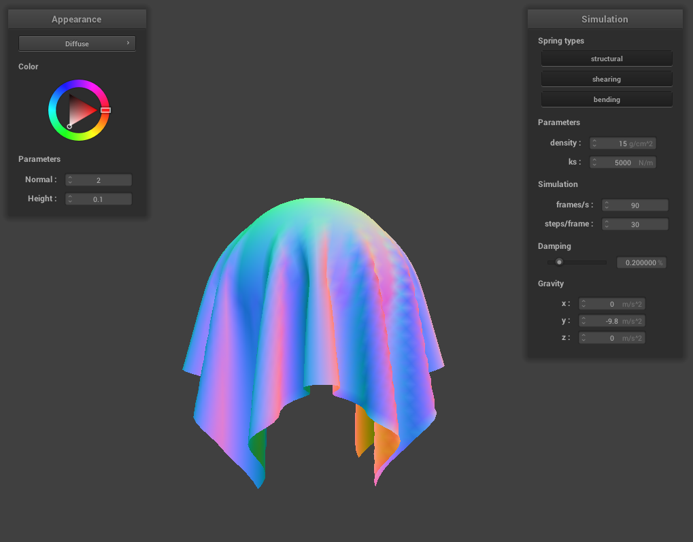Click the Gravity x stepper arrows
This screenshot has width=693, height=542.
[x=584, y=304]
